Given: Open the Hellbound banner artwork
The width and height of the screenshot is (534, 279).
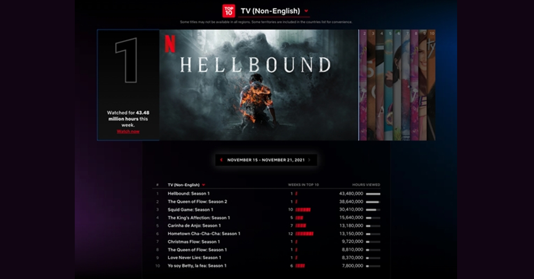Looking at the screenshot, I should [x=258, y=85].
